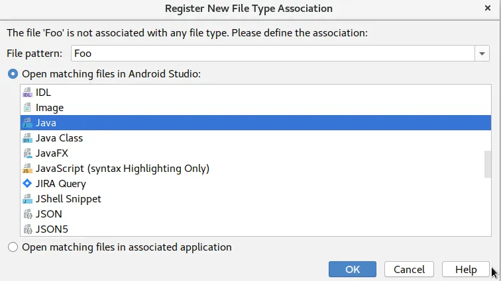Image resolution: width=501 pixels, height=281 pixels.
Task: Click the IDL file type icon
Action: (x=27, y=93)
